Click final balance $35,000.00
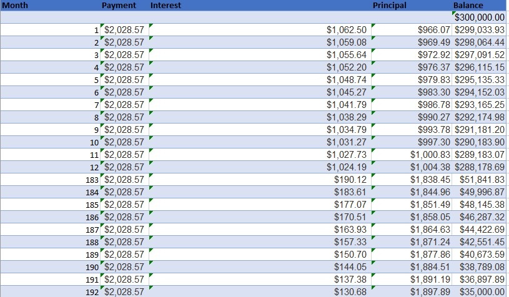The height and width of the screenshot is (297, 509). point(479,291)
